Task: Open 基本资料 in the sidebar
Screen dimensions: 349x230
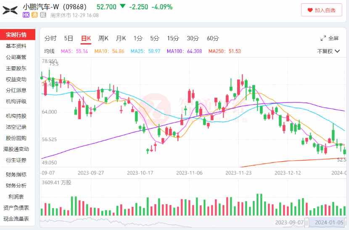Action: [16, 46]
